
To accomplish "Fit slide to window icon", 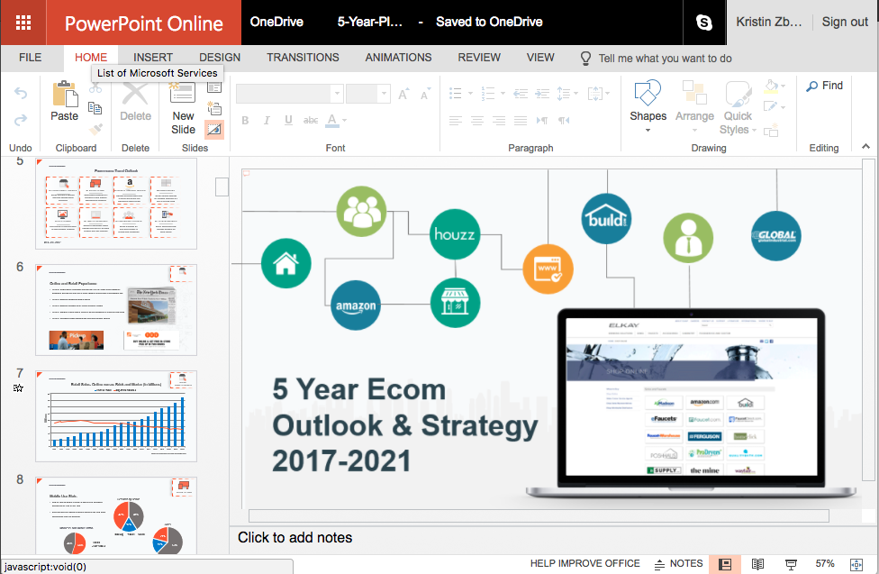I will pos(856,564).
